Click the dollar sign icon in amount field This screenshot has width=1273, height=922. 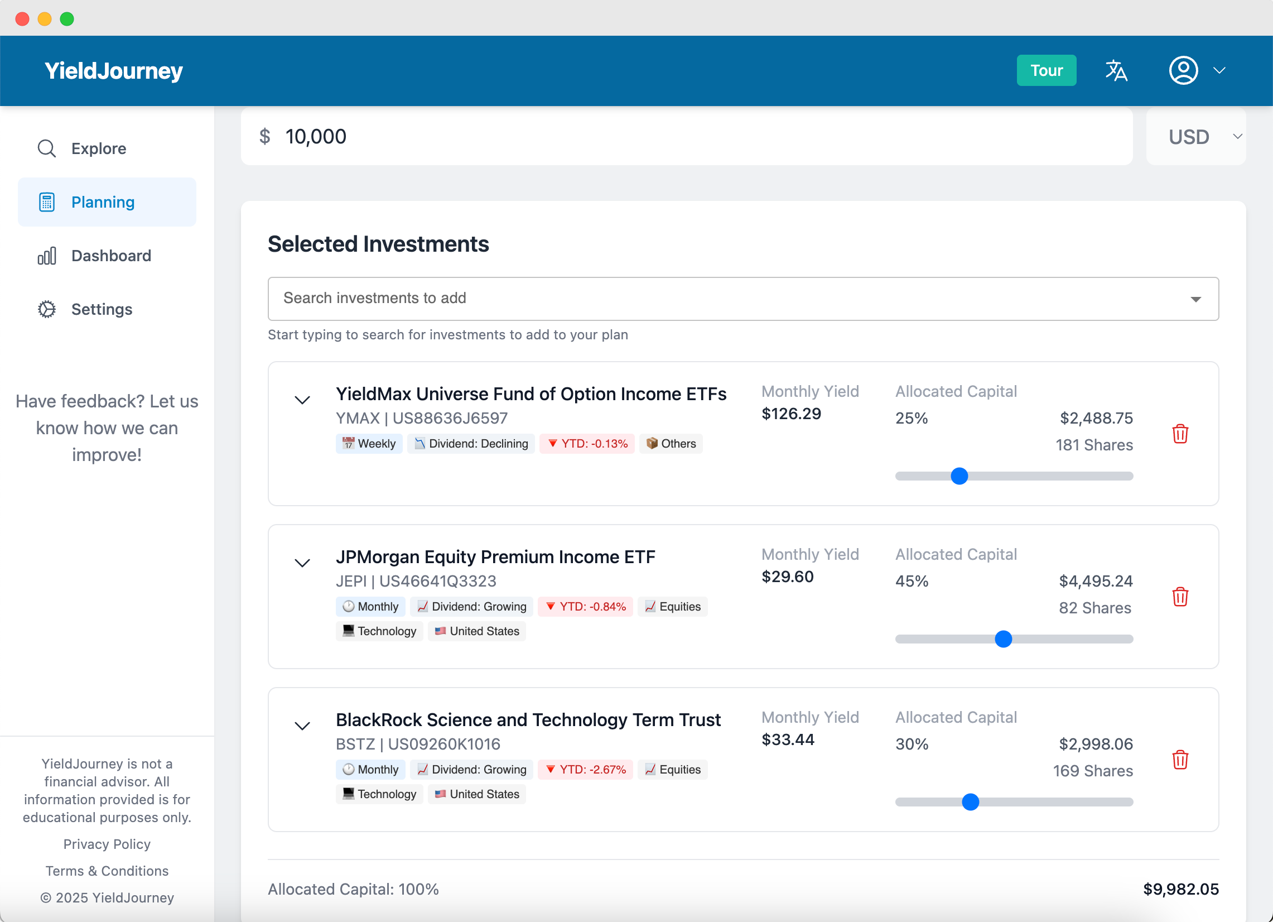[x=265, y=136]
